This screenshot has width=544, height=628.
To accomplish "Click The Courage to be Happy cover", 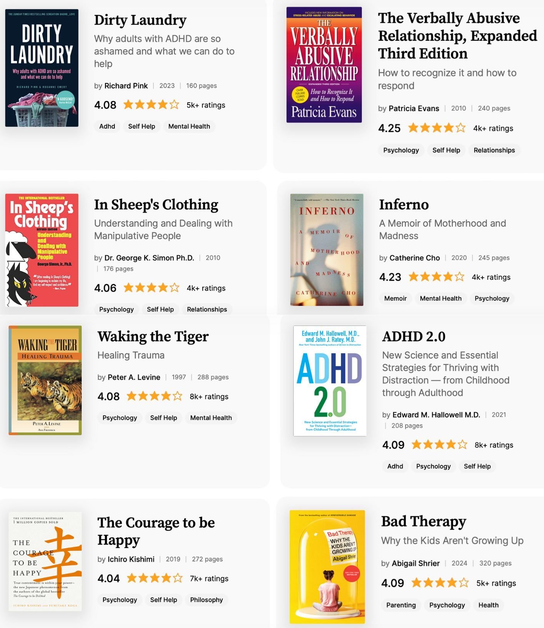I will (x=45, y=562).
